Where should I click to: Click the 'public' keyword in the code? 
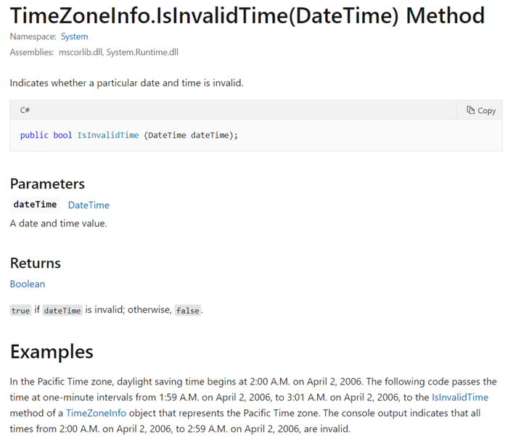pos(34,135)
